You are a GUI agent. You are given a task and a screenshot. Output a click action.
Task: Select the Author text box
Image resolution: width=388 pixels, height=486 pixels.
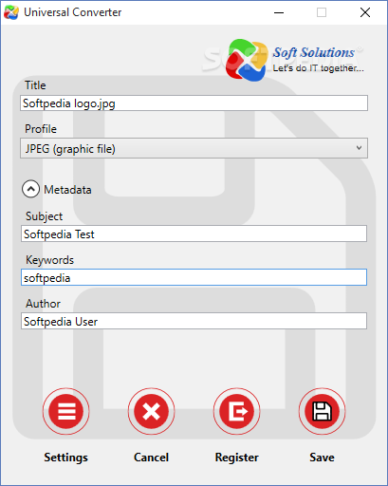pyautogui.click(x=194, y=321)
